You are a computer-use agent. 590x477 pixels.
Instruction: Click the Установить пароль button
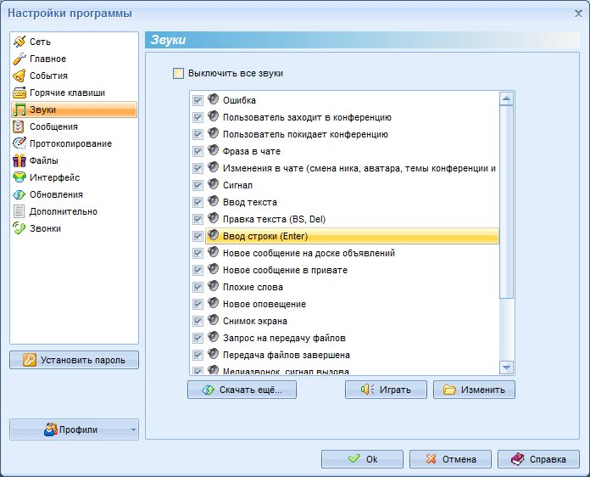[74, 360]
